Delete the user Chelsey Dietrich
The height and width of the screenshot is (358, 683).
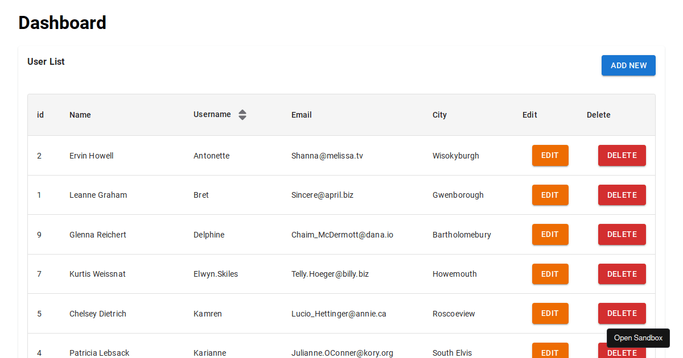tap(622, 313)
